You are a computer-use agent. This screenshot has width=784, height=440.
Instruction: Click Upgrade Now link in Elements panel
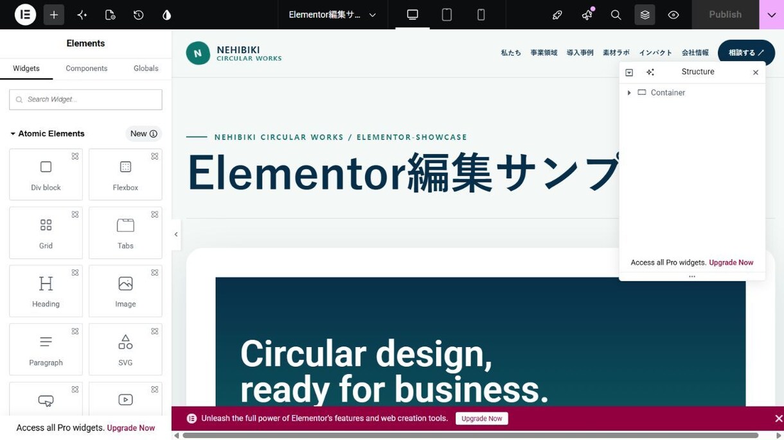131,428
